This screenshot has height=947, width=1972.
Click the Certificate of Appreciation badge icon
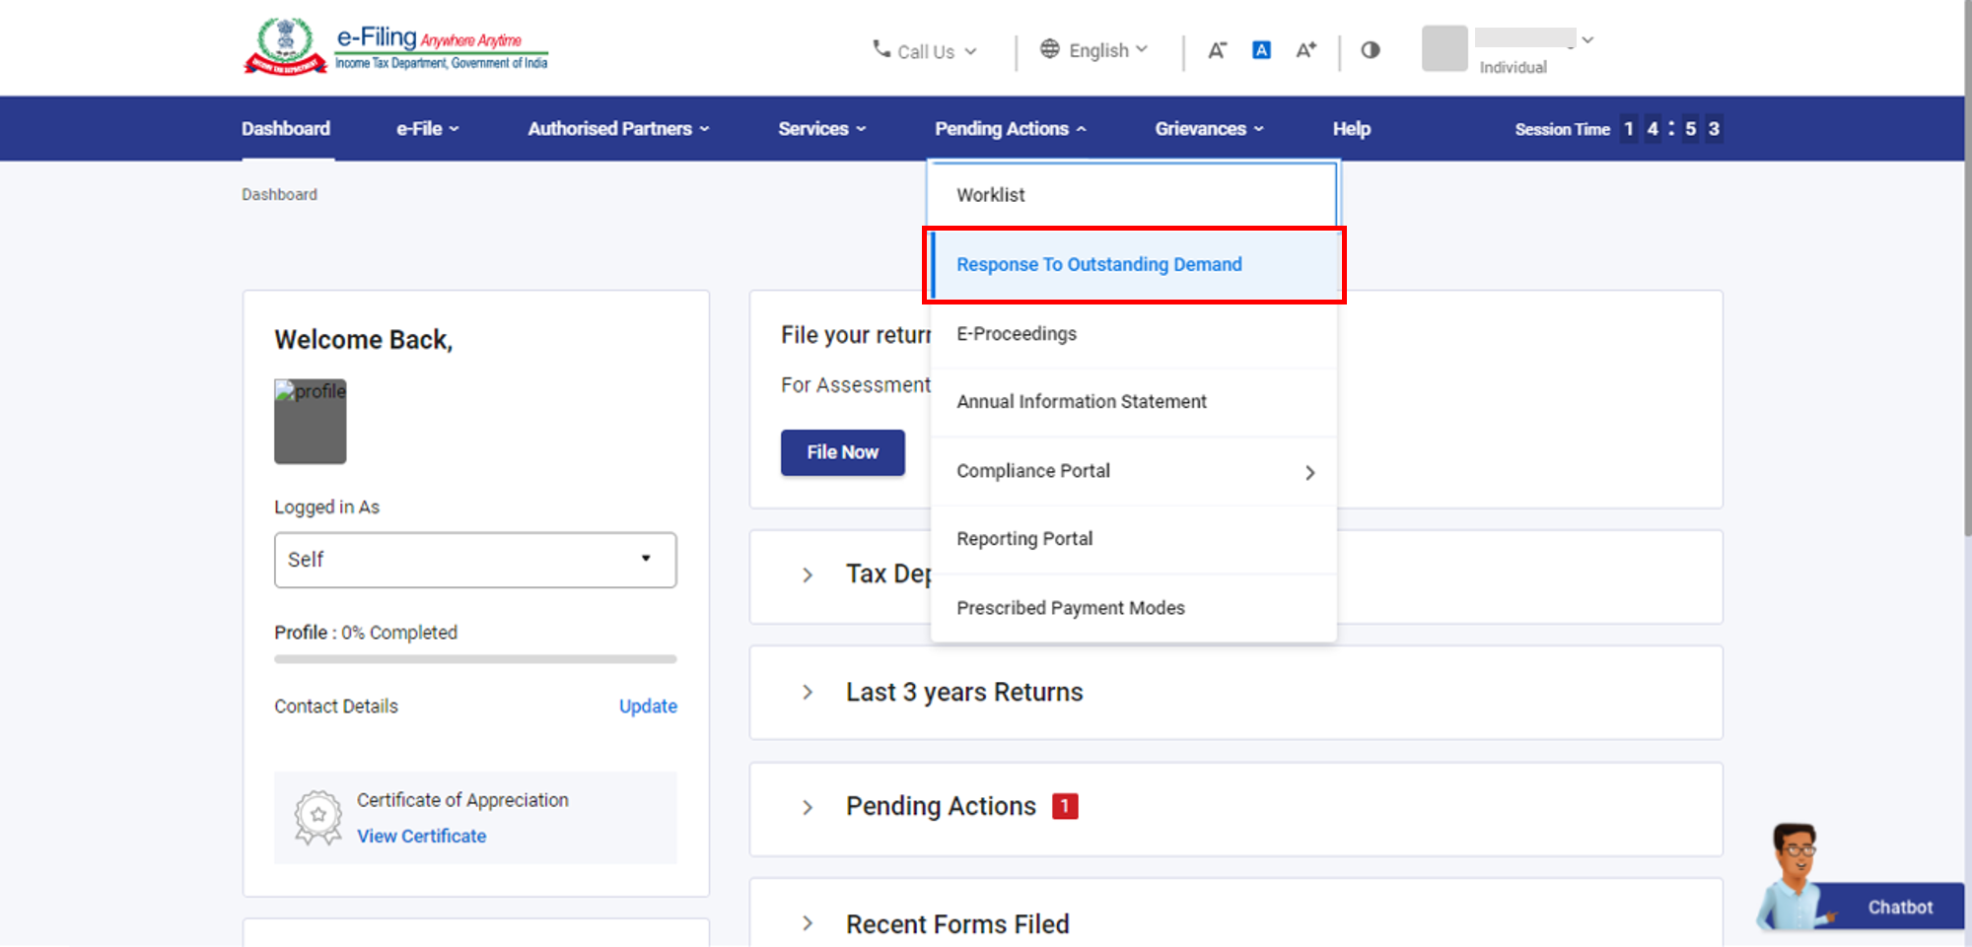pyautogui.click(x=317, y=817)
